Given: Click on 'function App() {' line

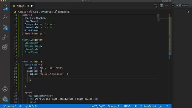Looking at the screenshot, I should click(x=32, y=61).
